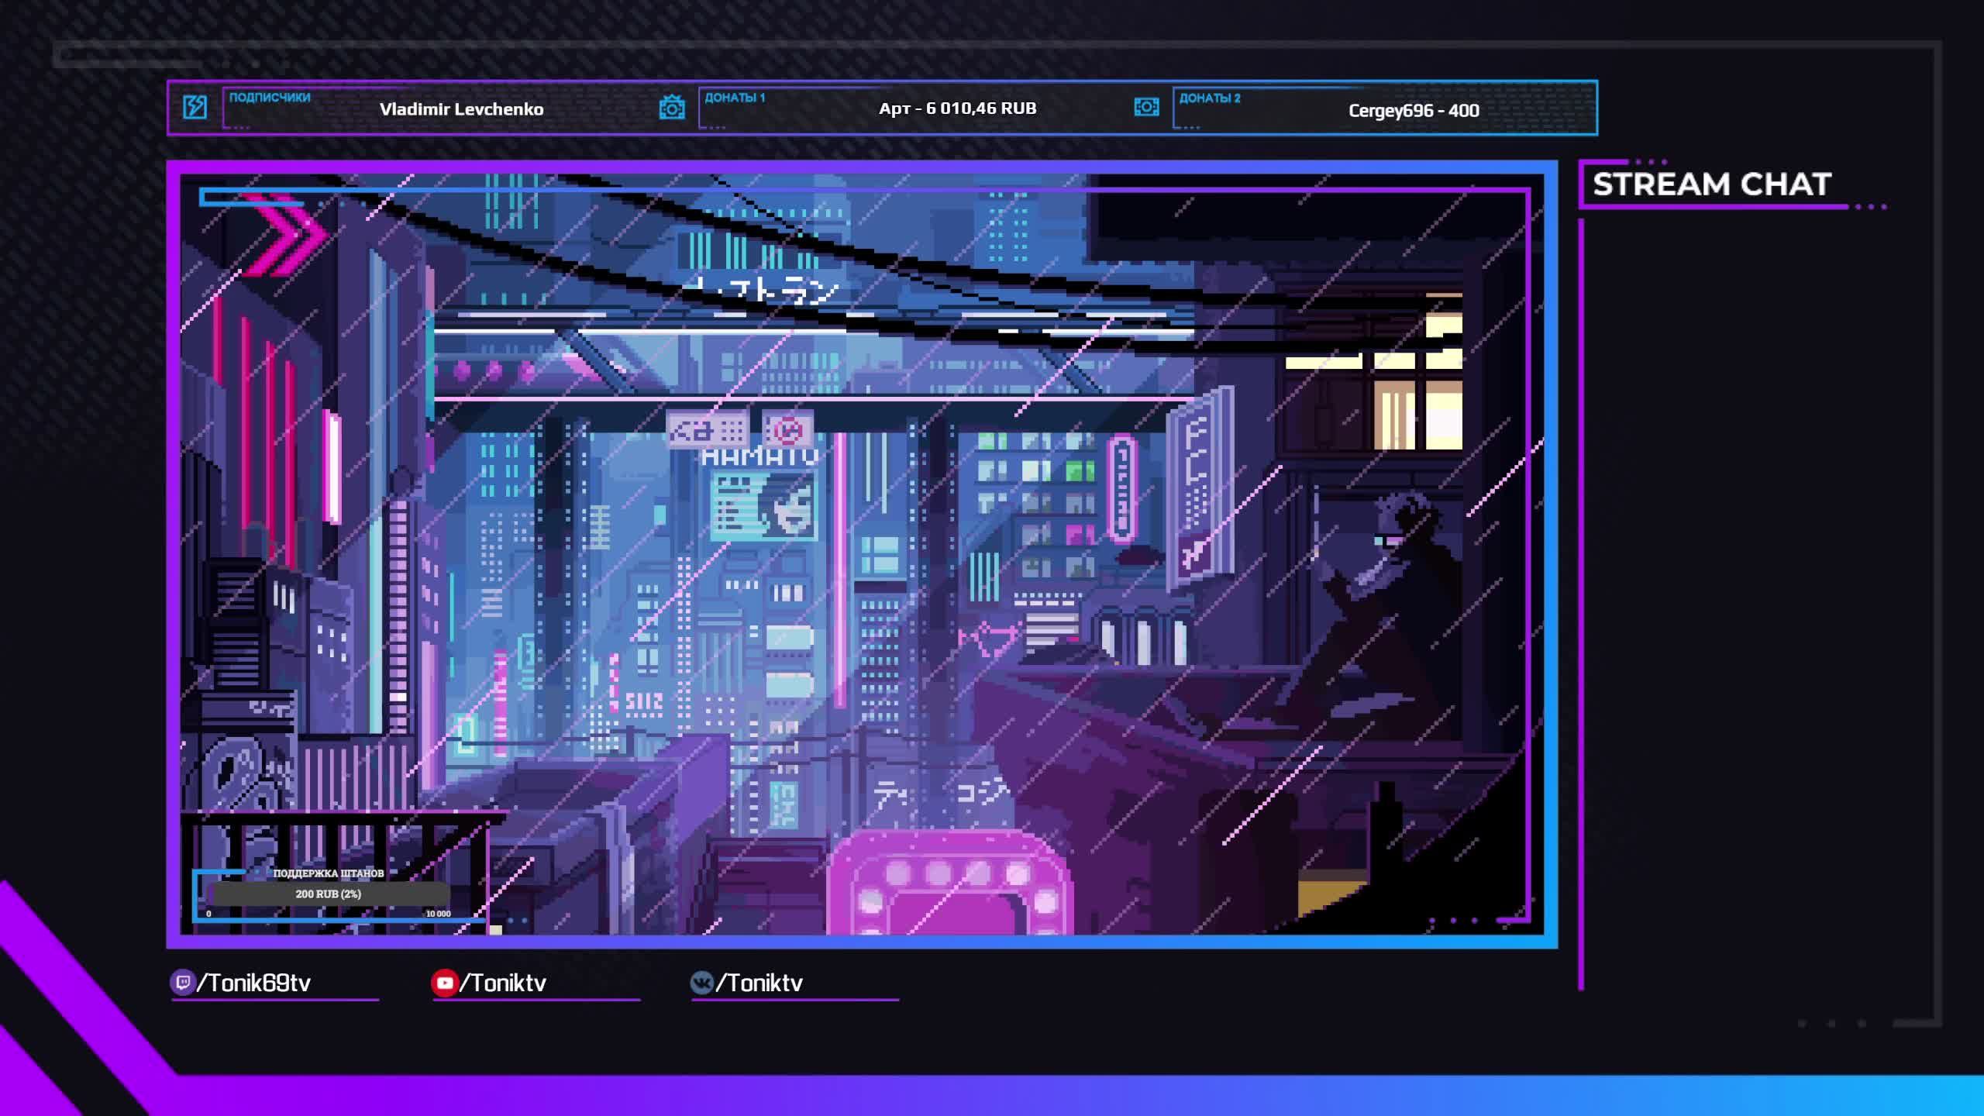Click the lightning bolt subscribers icon
The image size is (1984, 1116).
coord(195,107)
